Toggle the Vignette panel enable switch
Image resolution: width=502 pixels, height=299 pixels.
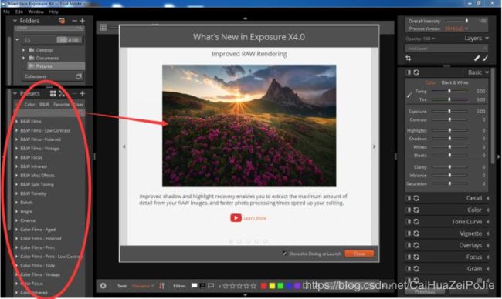(409, 233)
